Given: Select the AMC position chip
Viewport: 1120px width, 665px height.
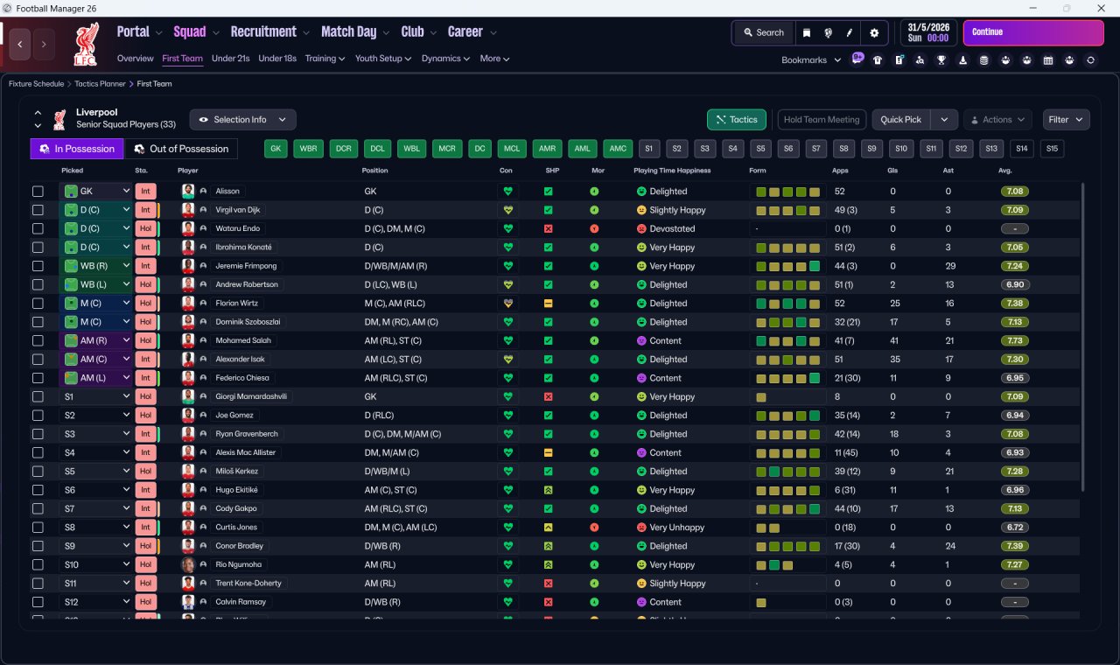Looking at the screenshot, I should pyautogui.click(x=618, y=149).
